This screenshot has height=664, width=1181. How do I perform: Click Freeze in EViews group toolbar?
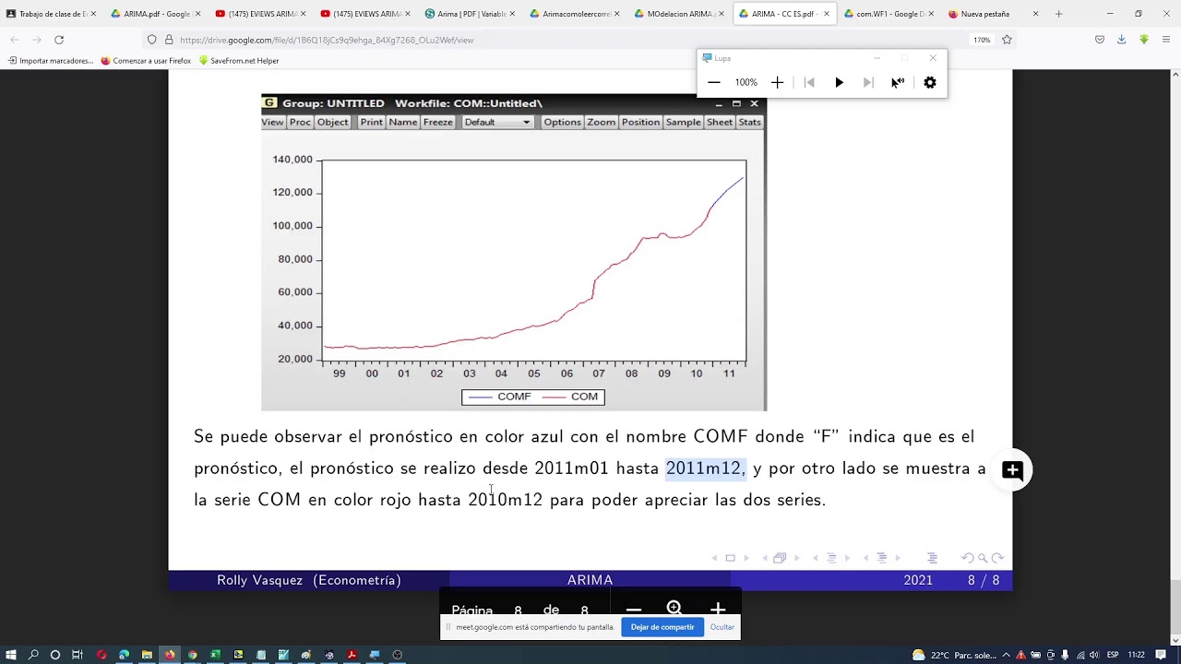[438, 123]
